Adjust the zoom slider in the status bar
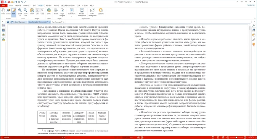257x139 pixels. point(236,137)
